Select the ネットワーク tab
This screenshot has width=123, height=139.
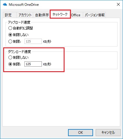coord(60,15)
